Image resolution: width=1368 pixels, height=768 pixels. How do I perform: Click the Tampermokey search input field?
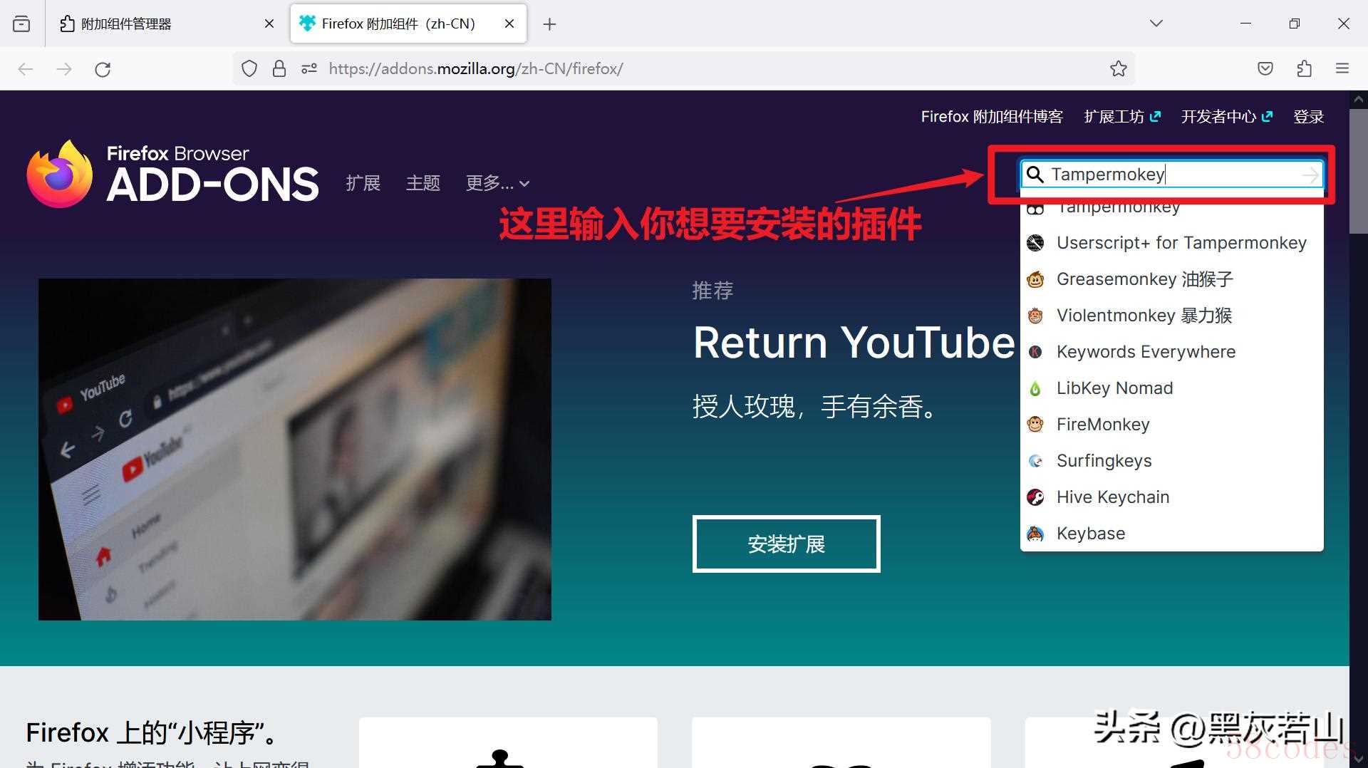click(x=1173, y=175)
